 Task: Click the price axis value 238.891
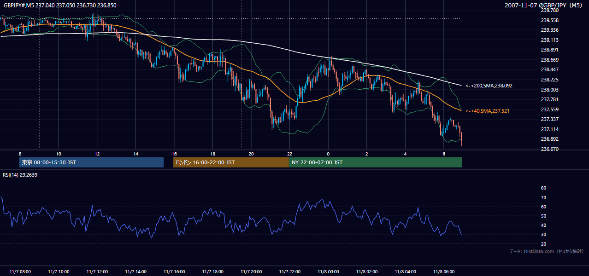point(549,50)
